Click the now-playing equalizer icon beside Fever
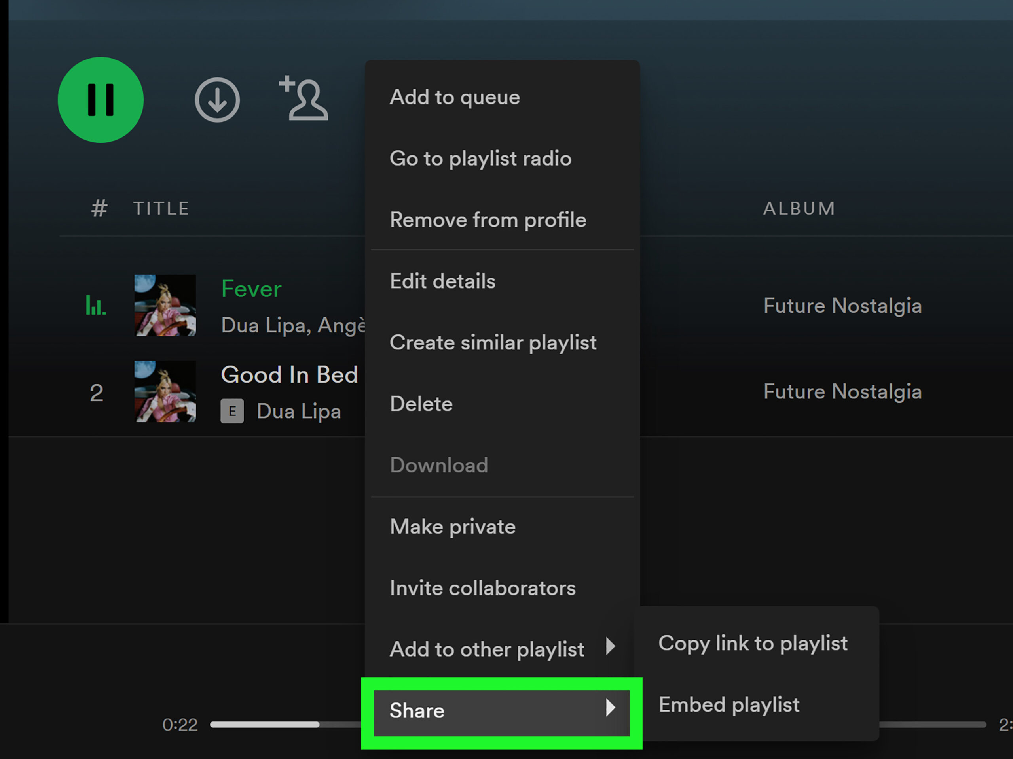This screenshot has height=759, width=1013. coord(96,305)
